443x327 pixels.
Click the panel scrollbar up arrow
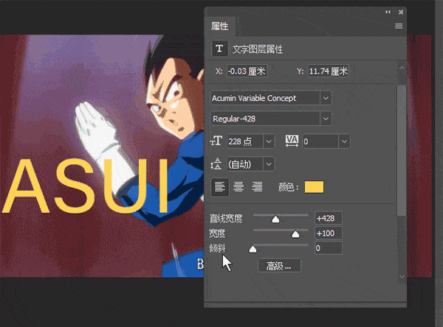(402, 68)
